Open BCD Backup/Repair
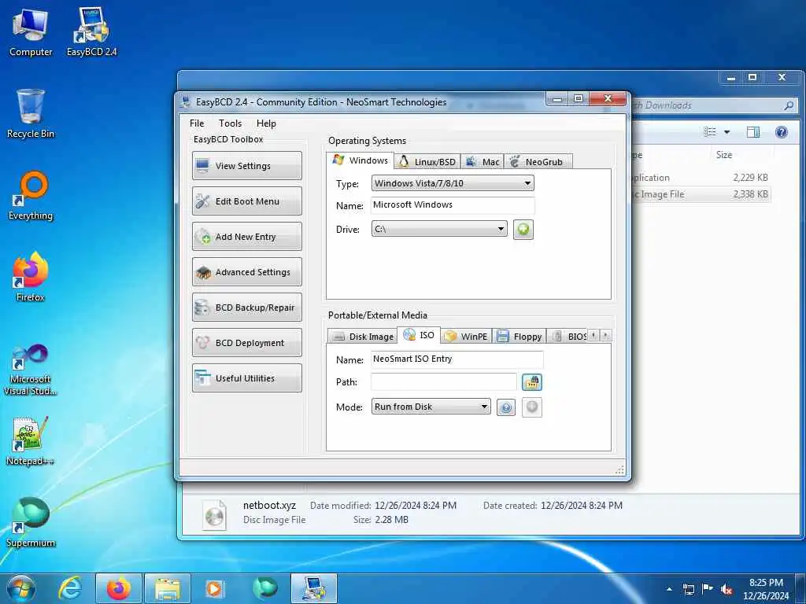The image size is (806, 604). (246, 308)
